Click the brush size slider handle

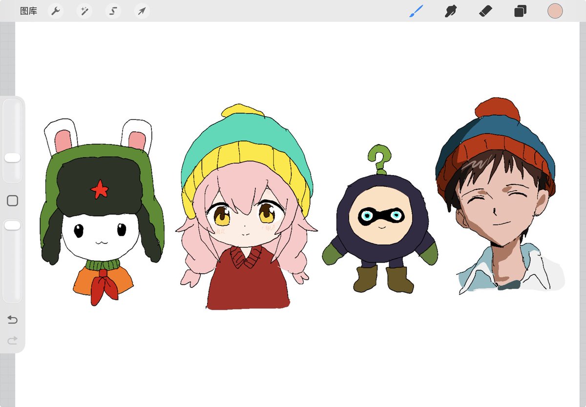coord(12,158)
